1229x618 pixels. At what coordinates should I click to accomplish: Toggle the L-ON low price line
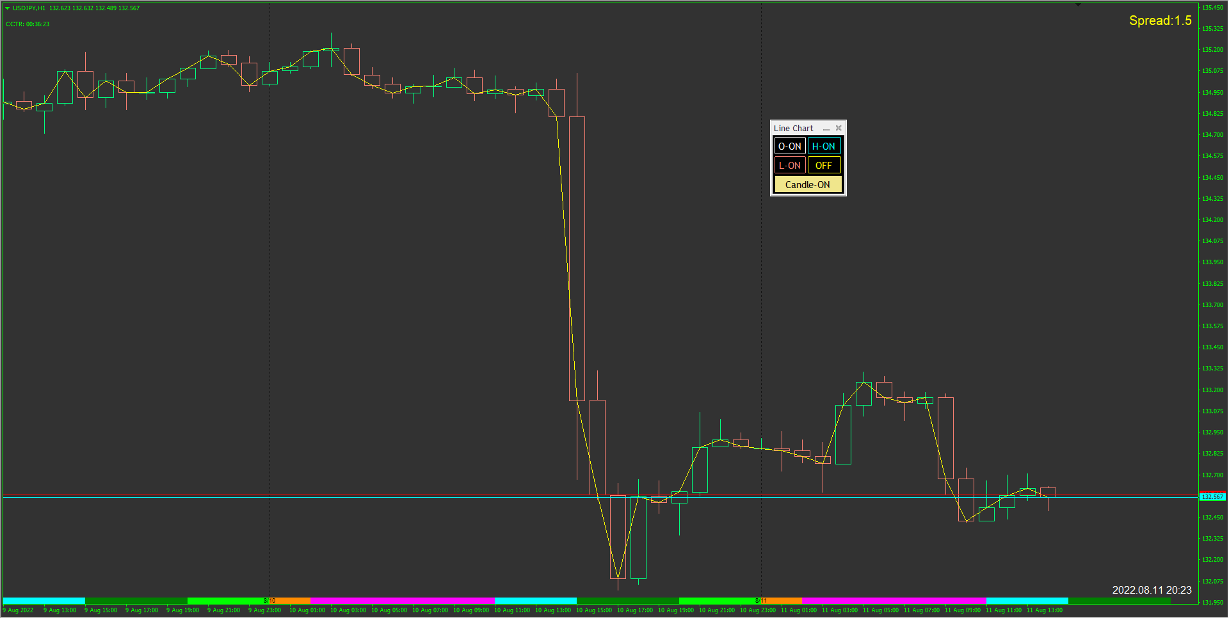point(790,166)
